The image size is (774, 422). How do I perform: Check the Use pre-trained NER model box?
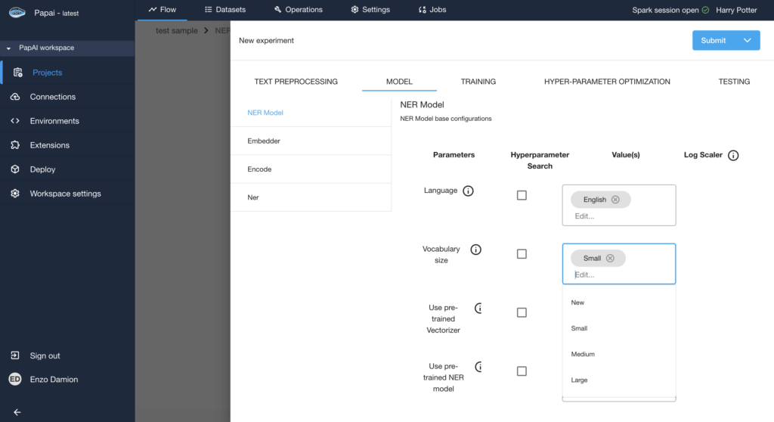(522, 371)
